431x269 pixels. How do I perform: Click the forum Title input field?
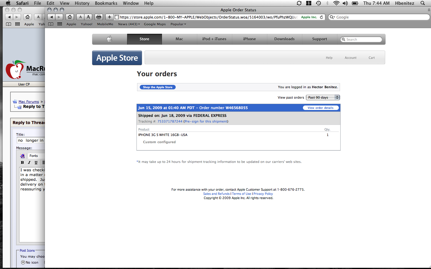coord(31,140)
